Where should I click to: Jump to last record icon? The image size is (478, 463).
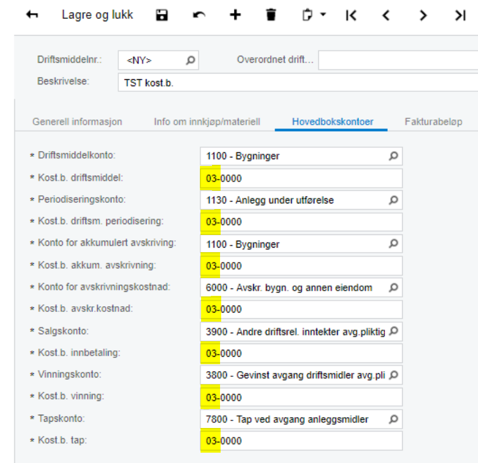(x=460, y=16)
